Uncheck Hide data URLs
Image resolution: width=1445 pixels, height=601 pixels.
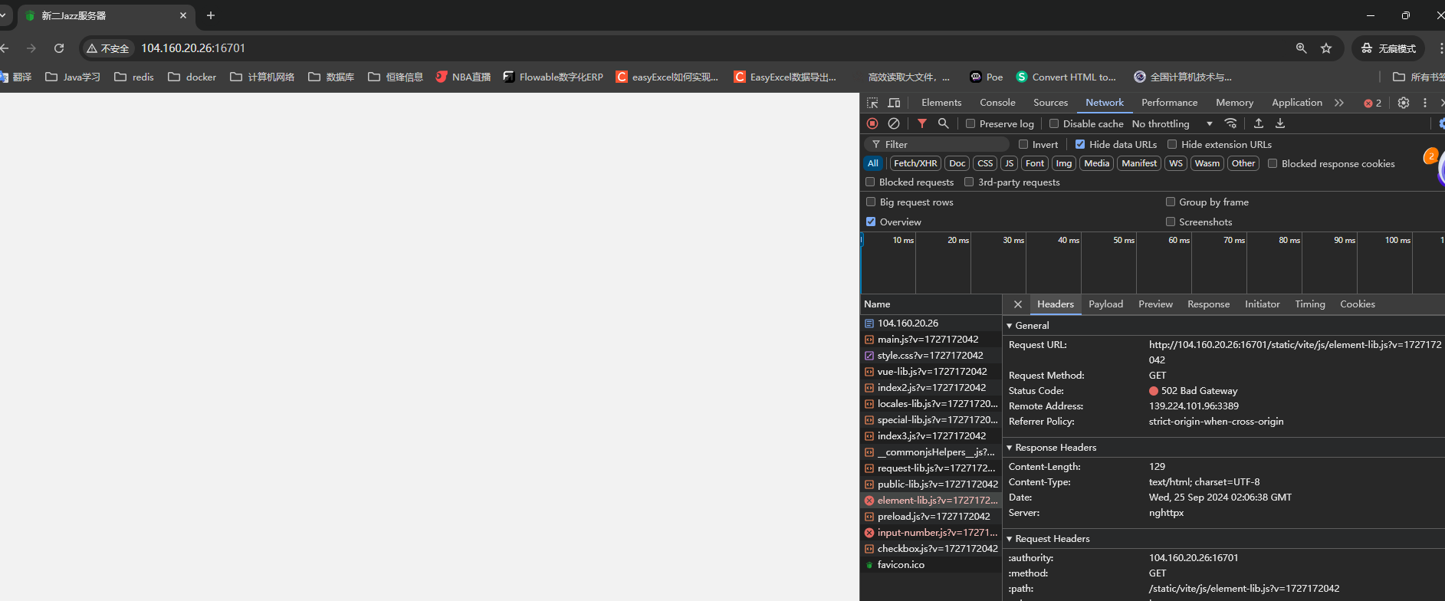coord(1080,144)
